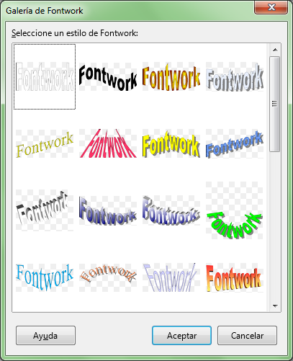Pick the cyan wavy serif Fontwork style
This screenshot has height=361, width=293.
point(45,277)
